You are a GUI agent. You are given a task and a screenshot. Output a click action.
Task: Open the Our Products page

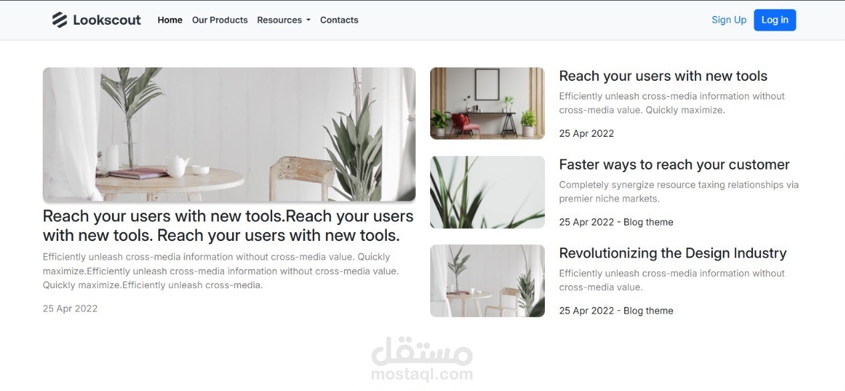click(220, 20)
